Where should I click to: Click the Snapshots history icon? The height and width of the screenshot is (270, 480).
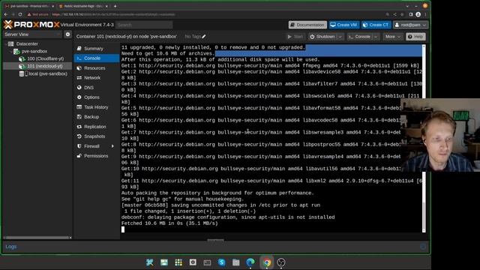point(79,136)
